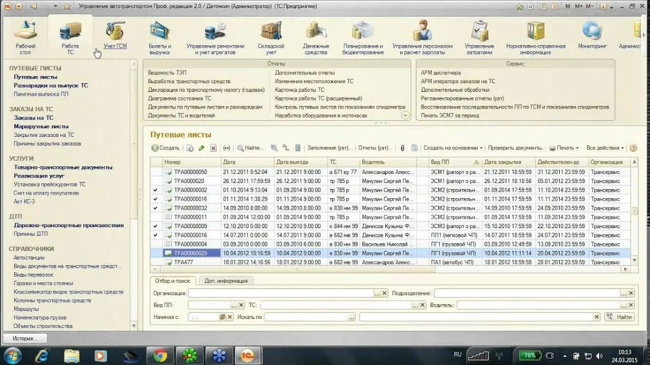650x365 pixels.
Task: Open Заказы на ТС in the sidebar
Action: [34, 118]
